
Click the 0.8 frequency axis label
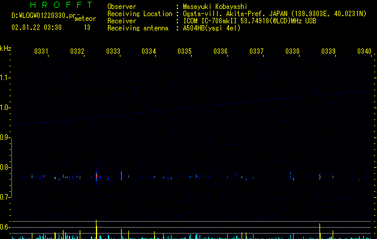pyautogui.click(x=5, y=167)
